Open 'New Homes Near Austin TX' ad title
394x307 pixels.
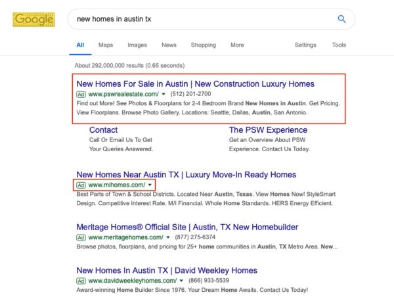point(186,175)
